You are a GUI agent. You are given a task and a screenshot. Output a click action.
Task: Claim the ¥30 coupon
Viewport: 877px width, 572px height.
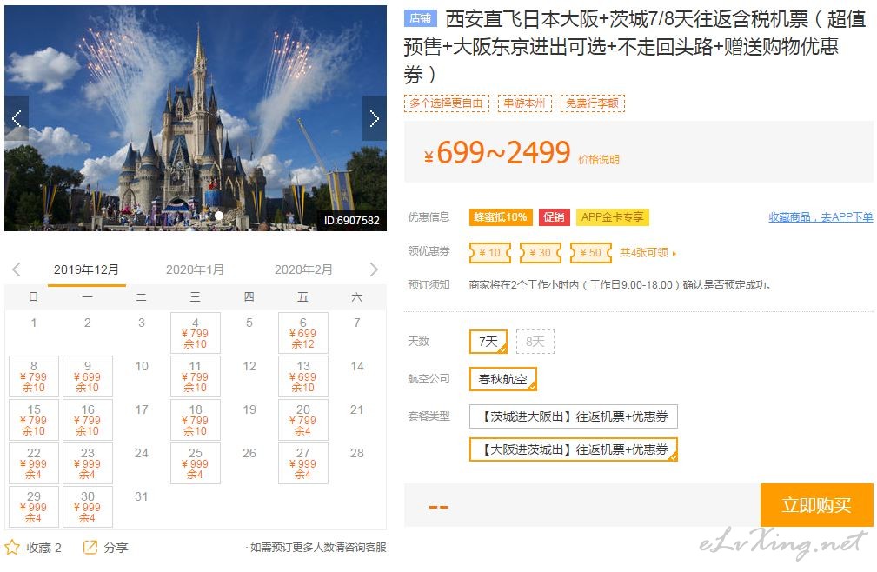(x=541, y=253)
